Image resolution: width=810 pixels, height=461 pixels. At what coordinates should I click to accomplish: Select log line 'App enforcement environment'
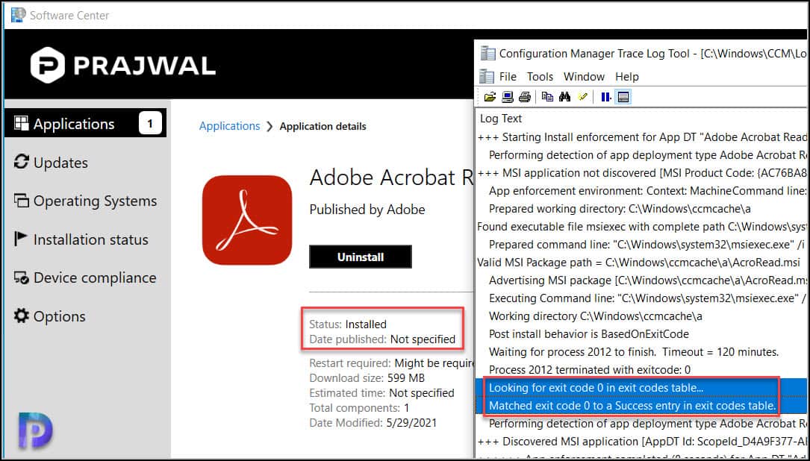pyautogui.click(x=641, y=191)
